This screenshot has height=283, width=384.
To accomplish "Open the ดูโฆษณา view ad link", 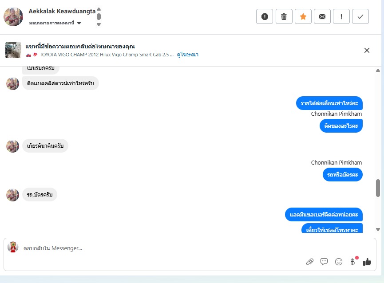I will (188, 55).
